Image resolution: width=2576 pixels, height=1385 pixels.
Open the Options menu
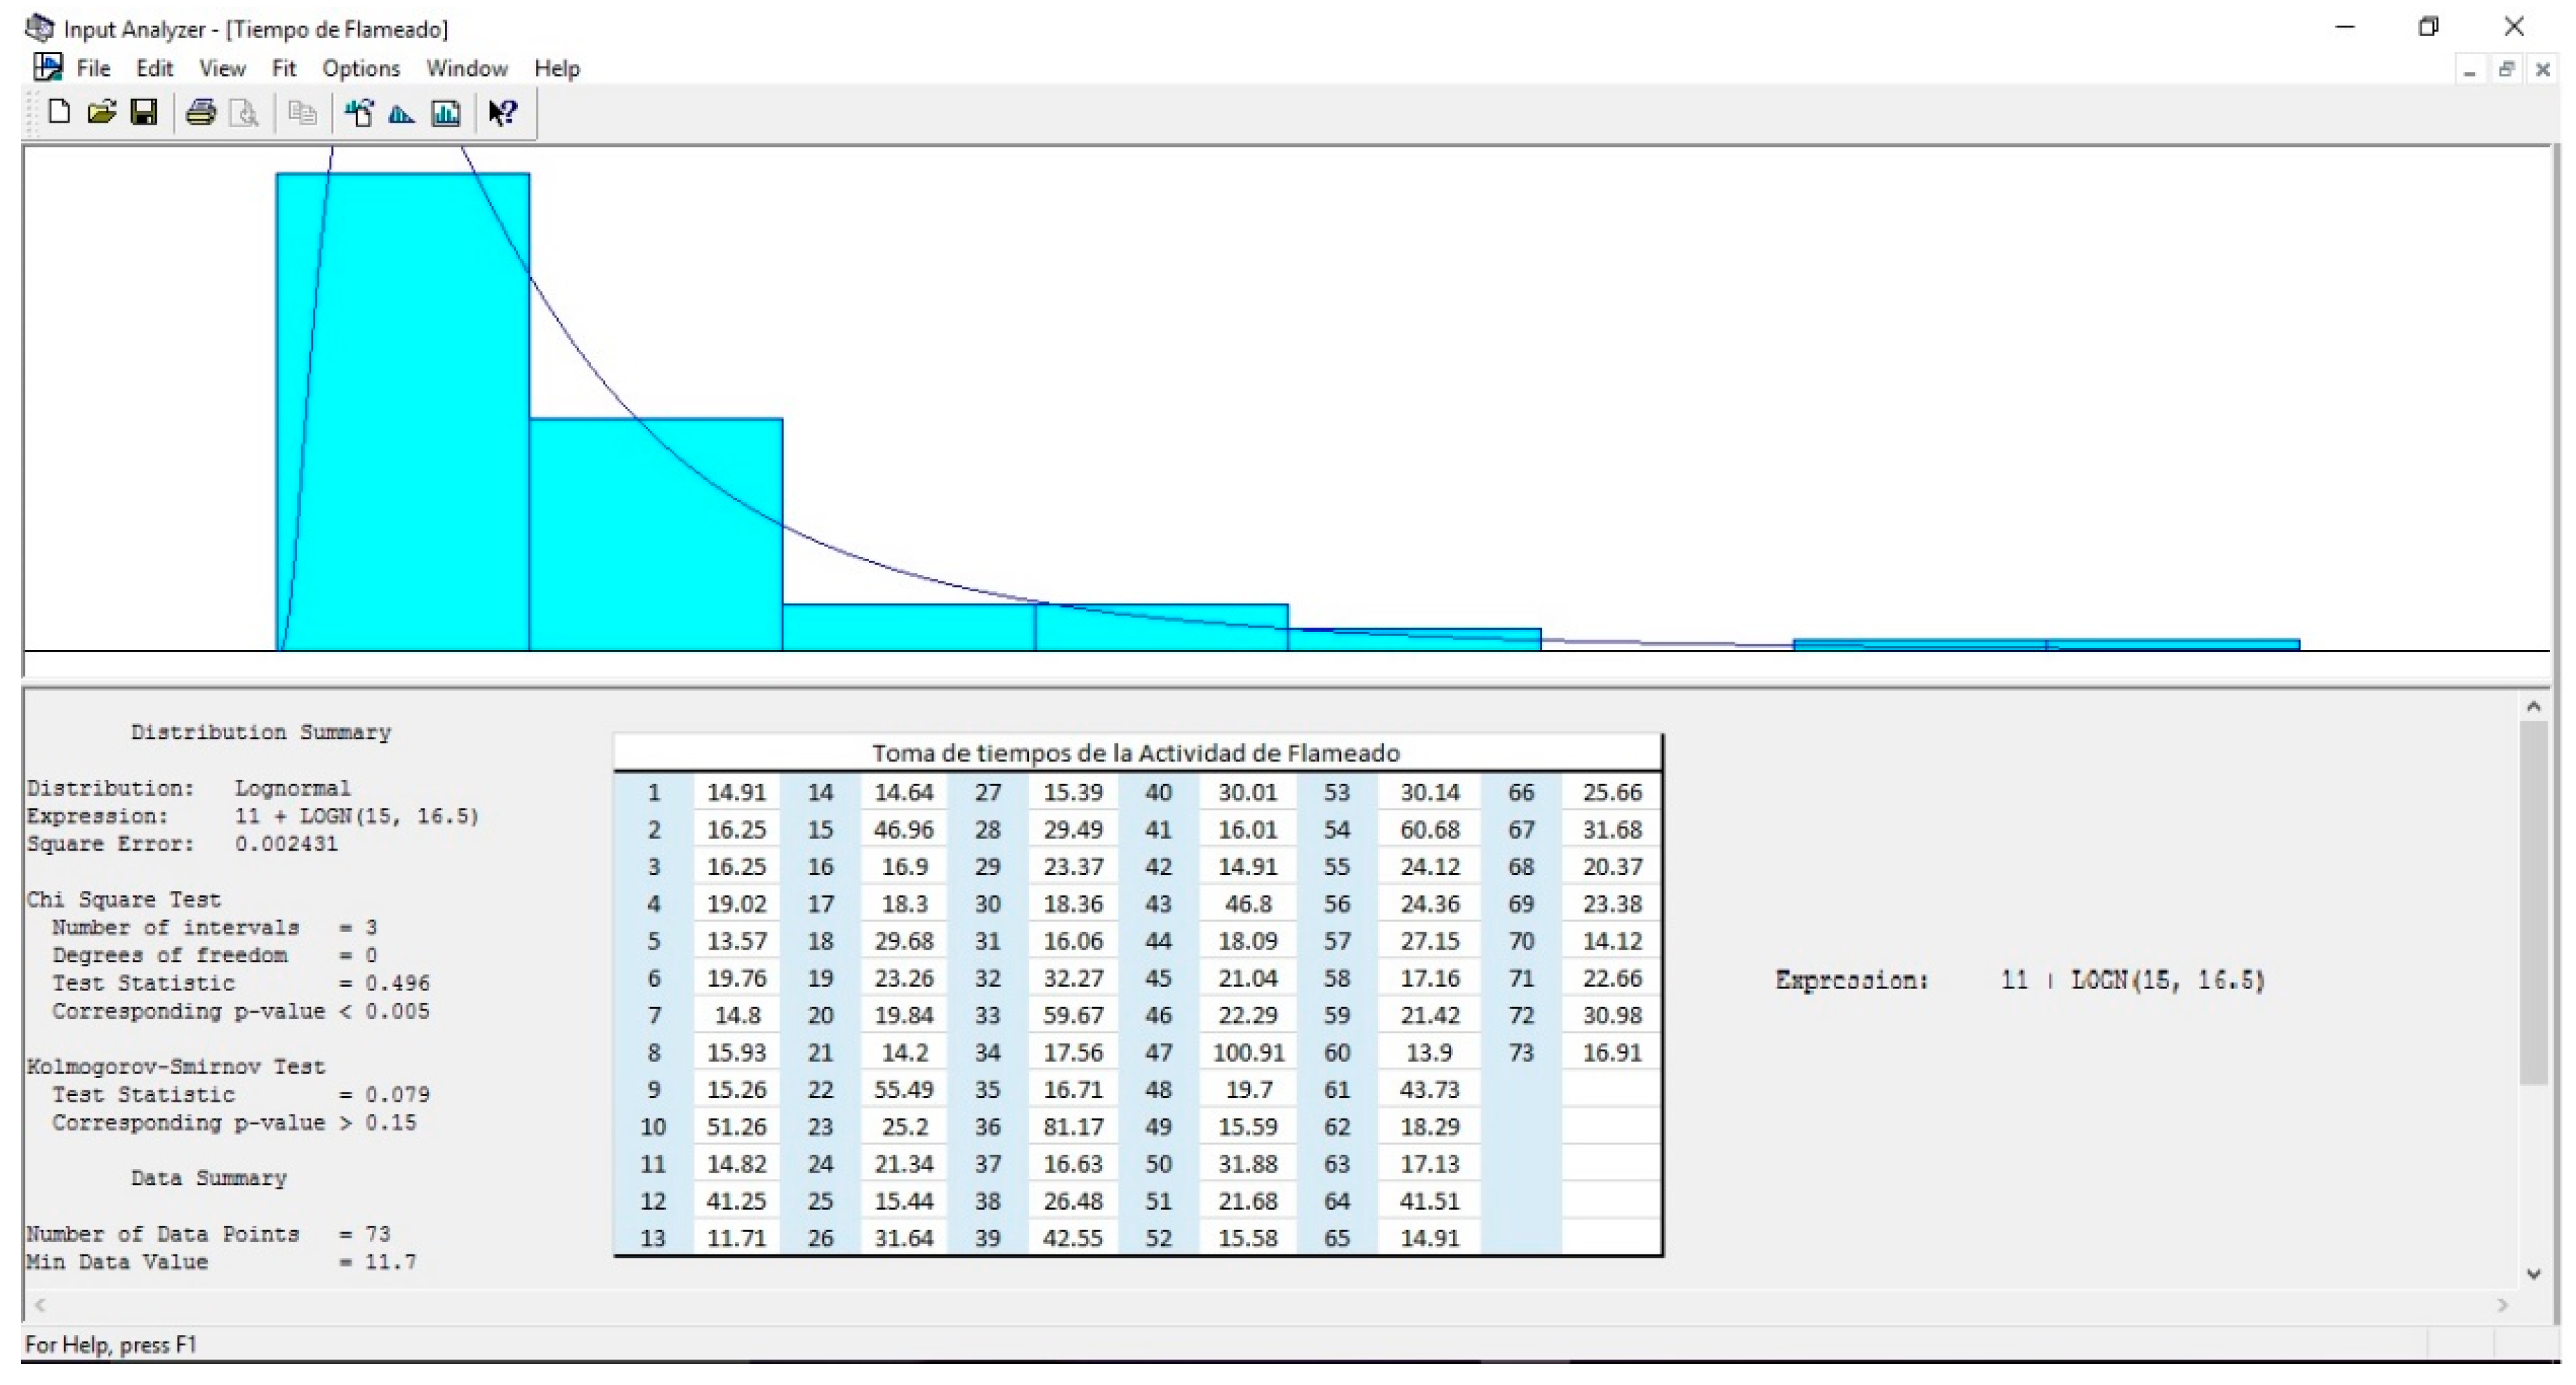[x=361, y=69]
